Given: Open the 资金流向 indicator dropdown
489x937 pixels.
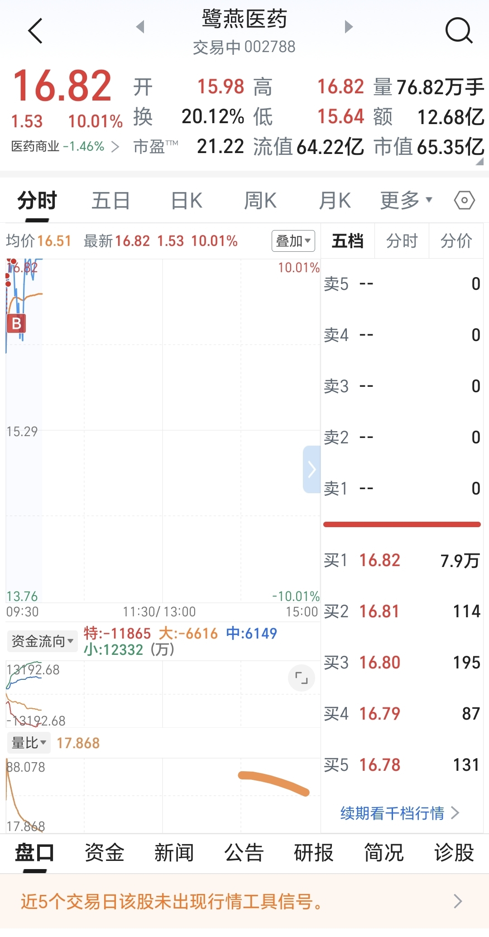Looking at the screenshot, I should tap(42, 641).
